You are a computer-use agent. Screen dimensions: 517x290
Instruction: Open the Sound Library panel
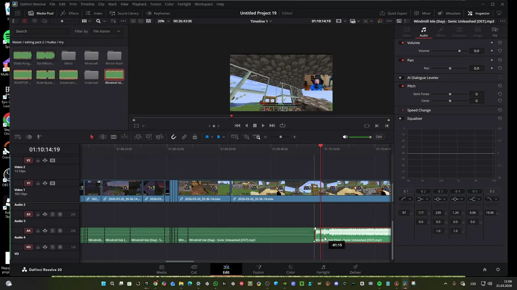(124, 13)
